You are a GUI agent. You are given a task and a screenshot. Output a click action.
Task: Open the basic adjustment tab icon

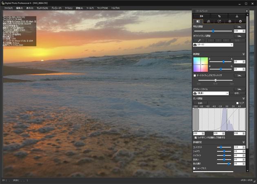pyautogui.click(x=198, y=21)
